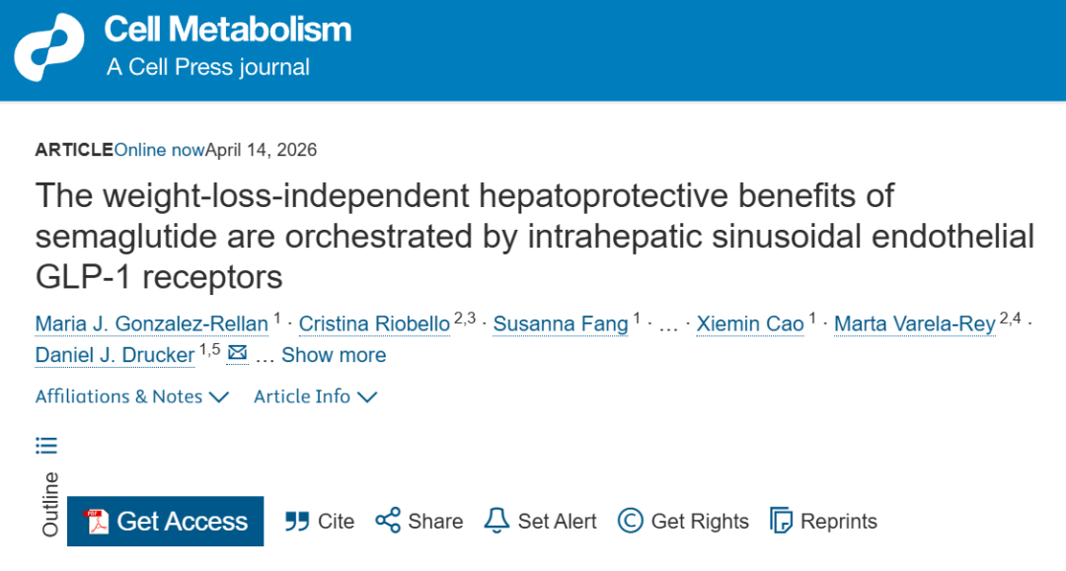Viewport: 1066px width, 571px height.
Task: Expand Affiliations & Notes section
Action: click(132, 396)
